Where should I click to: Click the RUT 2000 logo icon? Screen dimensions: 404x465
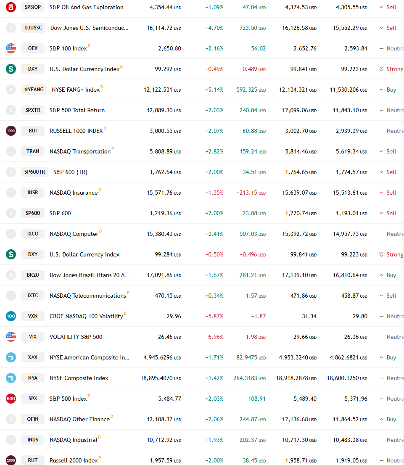point(11,460)
